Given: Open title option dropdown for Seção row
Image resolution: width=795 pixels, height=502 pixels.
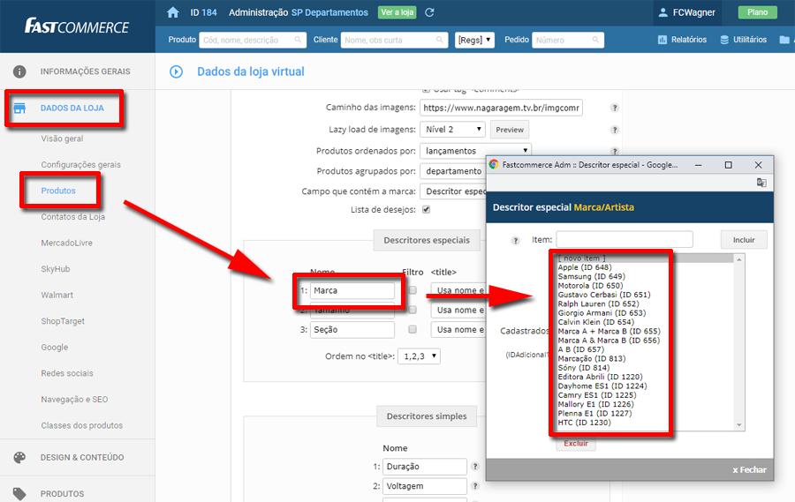Looking at the screenshot, I should [x=458, y=329].
